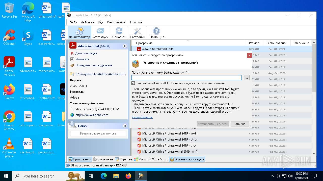Image resolution: width=323 pixels, height=181 pixels.
Task: Open the Acrobat DC install folder path
Action: 100,74
